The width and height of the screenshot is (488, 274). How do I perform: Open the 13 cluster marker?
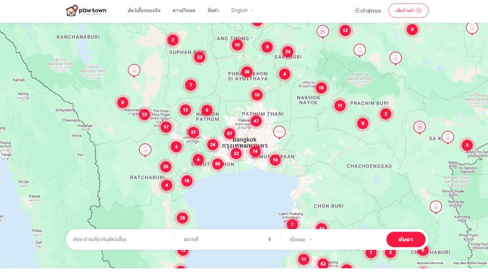pyautogui.click(x=186, y=110)
